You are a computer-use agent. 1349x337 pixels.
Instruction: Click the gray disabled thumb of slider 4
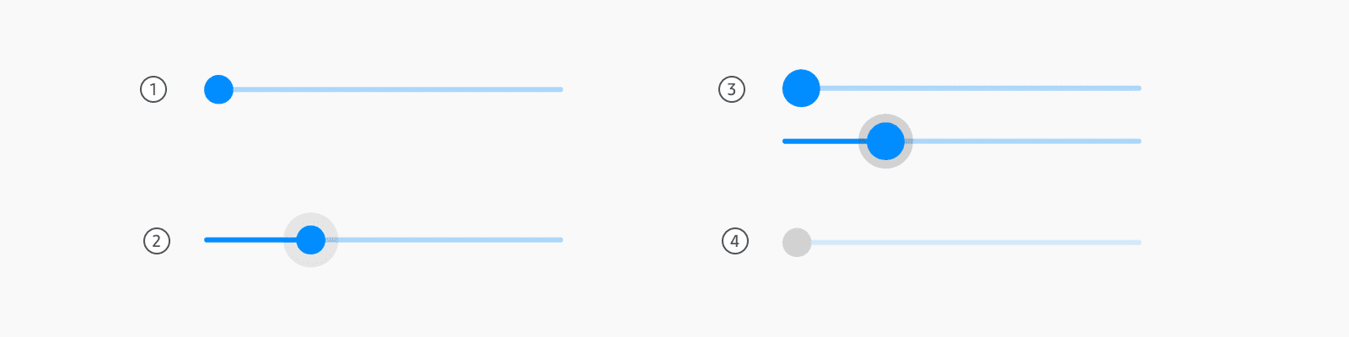pyautogui.click(x=797, y=243)
